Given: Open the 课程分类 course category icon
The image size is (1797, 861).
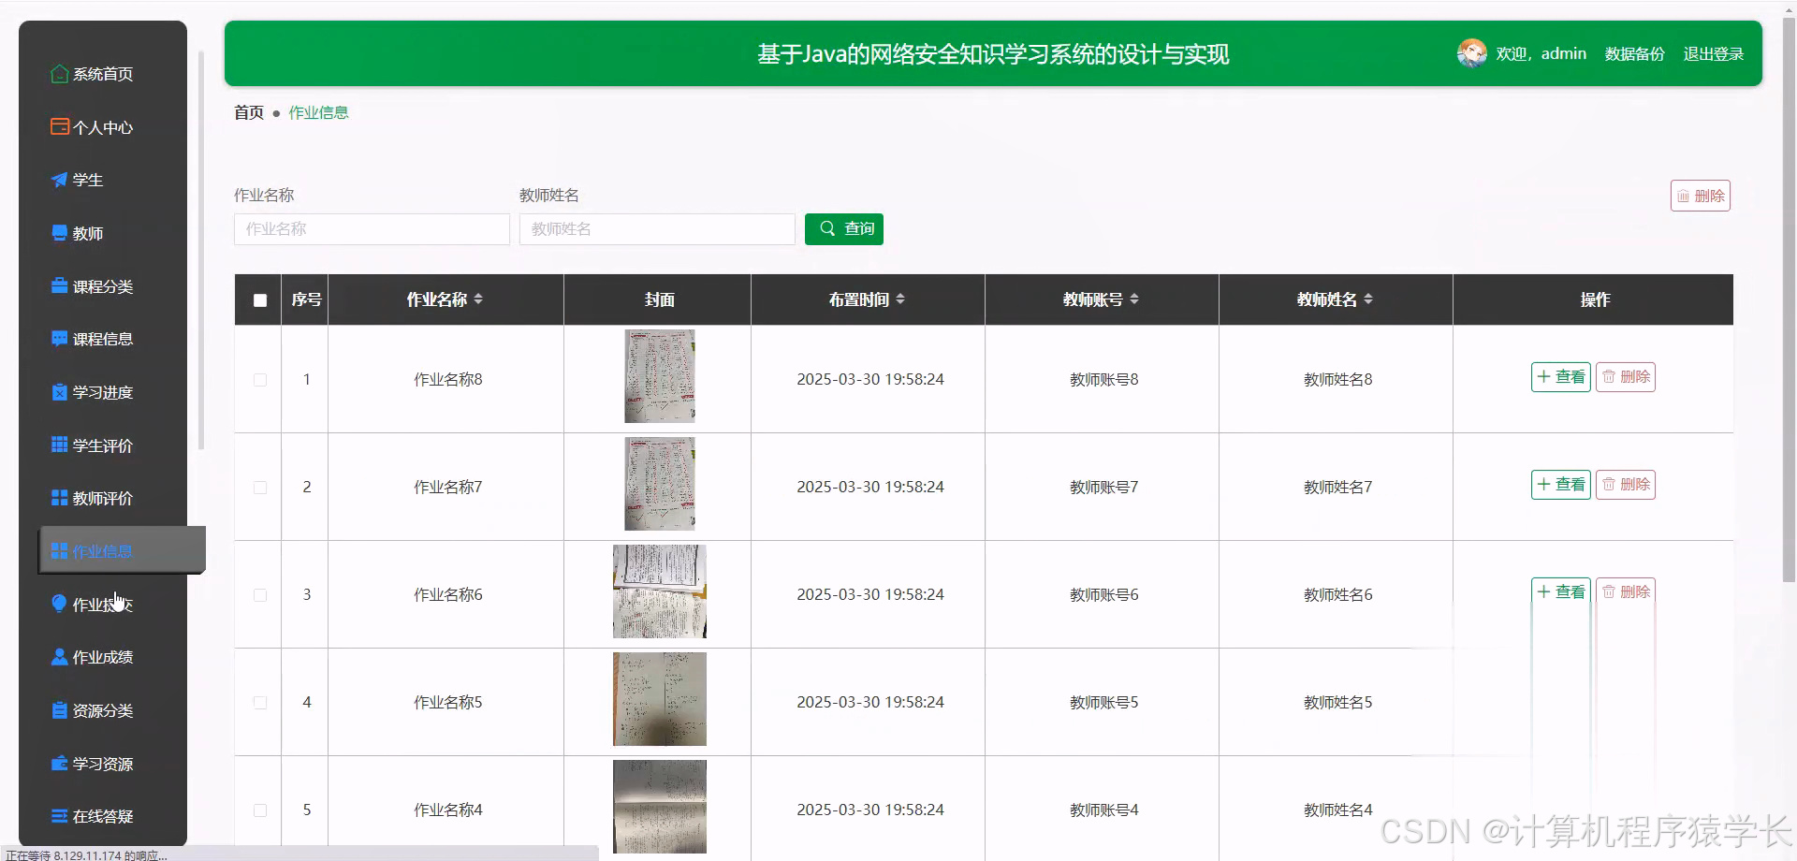Looking at the screenshot, I should [58, 285].
